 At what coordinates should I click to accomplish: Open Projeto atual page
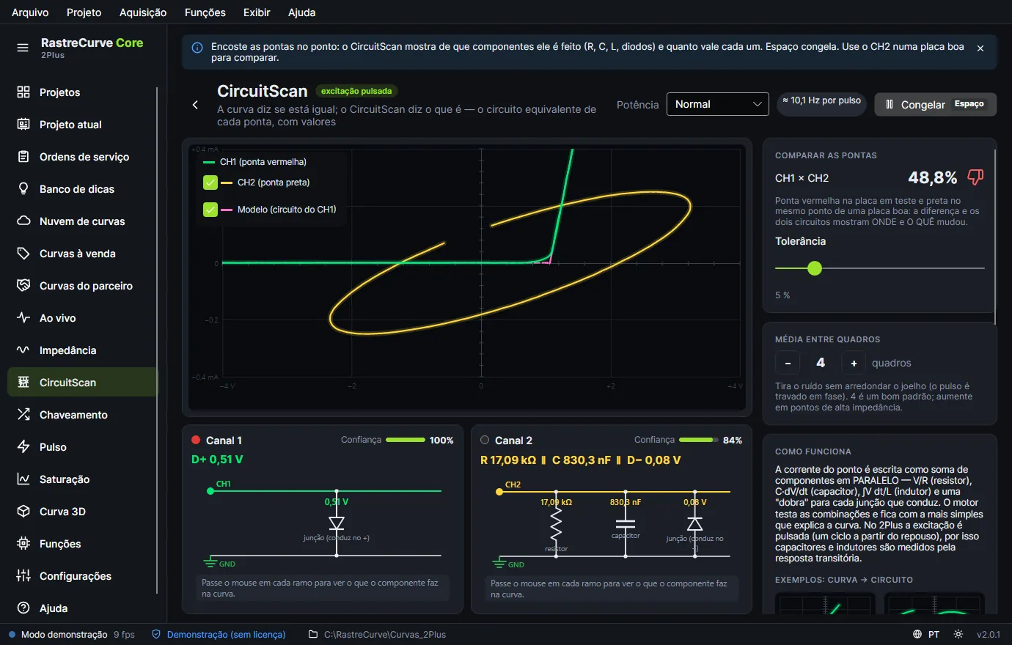tap(82, 125)
